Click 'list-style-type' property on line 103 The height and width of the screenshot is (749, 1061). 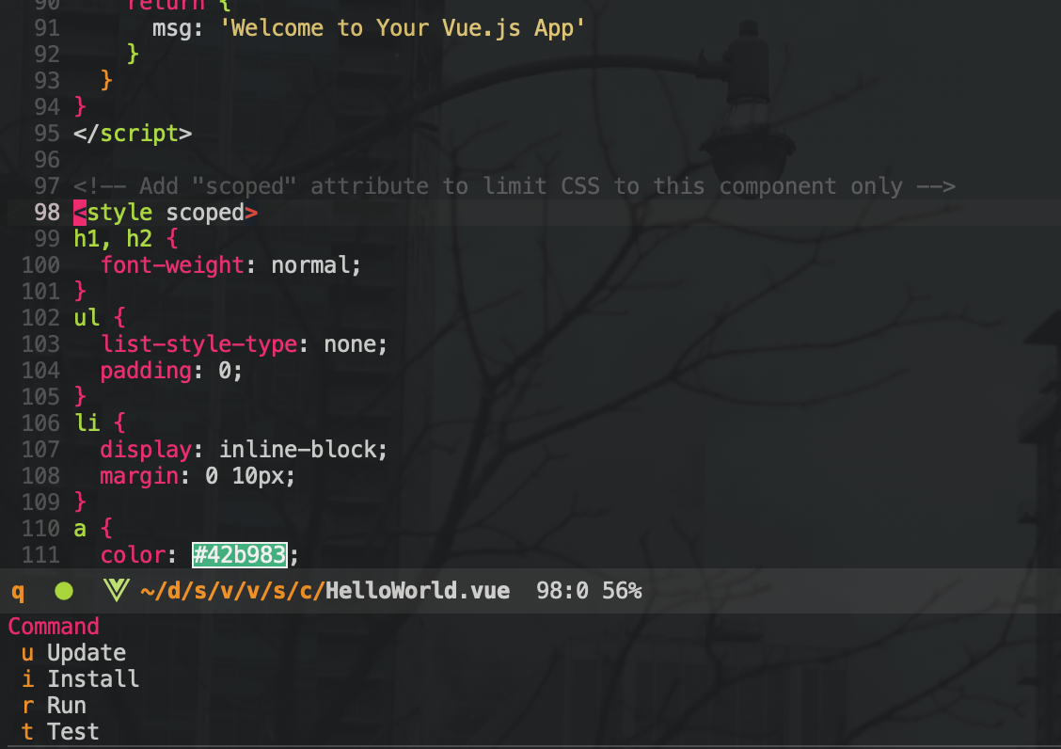(199, 344)
